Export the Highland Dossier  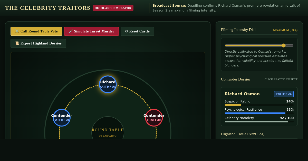pos(38,43)
